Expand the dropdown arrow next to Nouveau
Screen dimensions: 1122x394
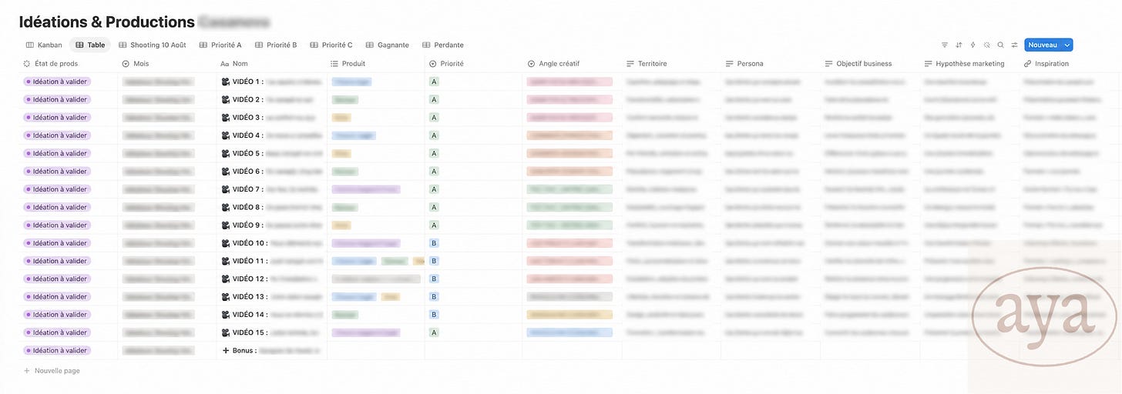1067,45
